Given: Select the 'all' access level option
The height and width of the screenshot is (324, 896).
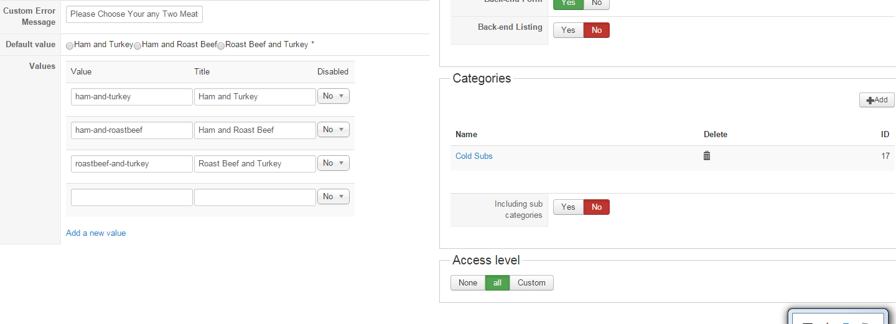Looking at the screenshot, I should [497, 283].
